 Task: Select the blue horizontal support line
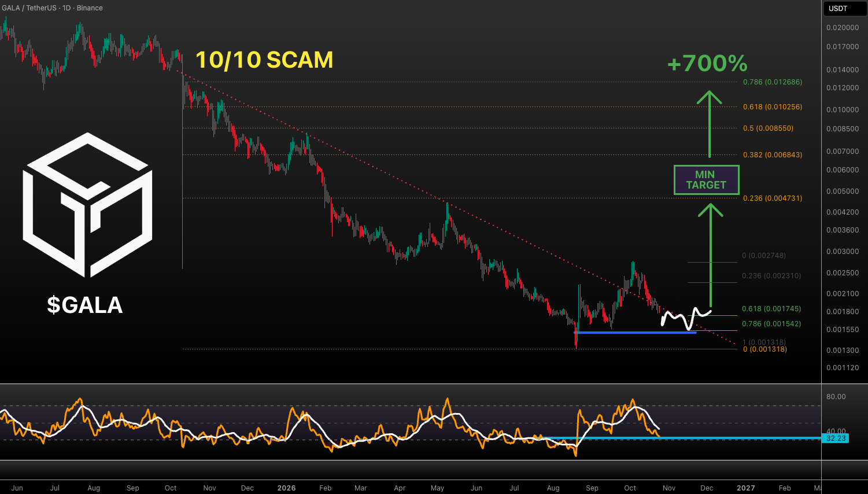point(634,333)
